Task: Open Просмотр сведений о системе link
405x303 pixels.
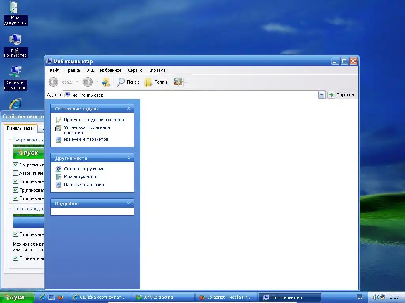Action: pyautogui.click(x=94, y=120)
